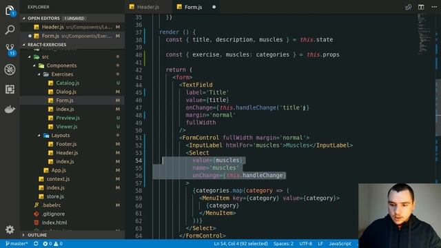Click the unsaved dot on Form.js tab
Image resolution: width=441 pixels, height=248 pixels.
[x=214, y=7]
